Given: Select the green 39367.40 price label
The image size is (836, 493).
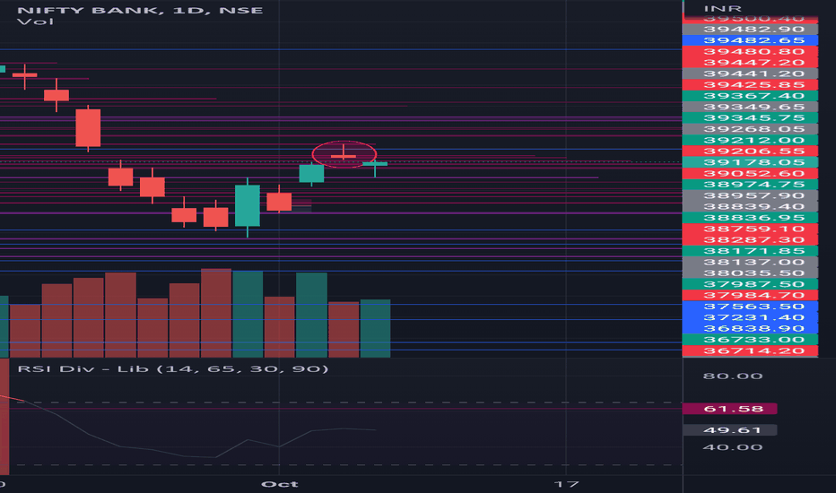Looking at the screenshot, I should point(750,96).
